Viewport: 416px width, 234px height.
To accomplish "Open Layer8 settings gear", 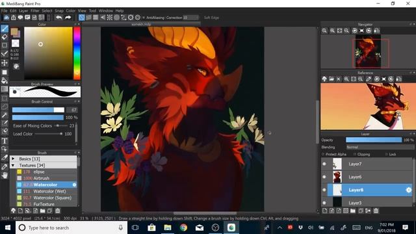I will [x=409, y=190].
